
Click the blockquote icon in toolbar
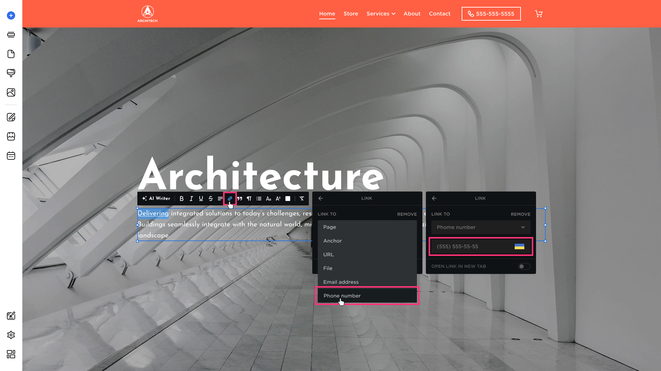point(240,199)
